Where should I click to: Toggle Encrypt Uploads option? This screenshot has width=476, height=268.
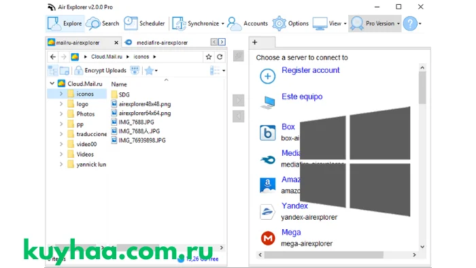point(101,71)
